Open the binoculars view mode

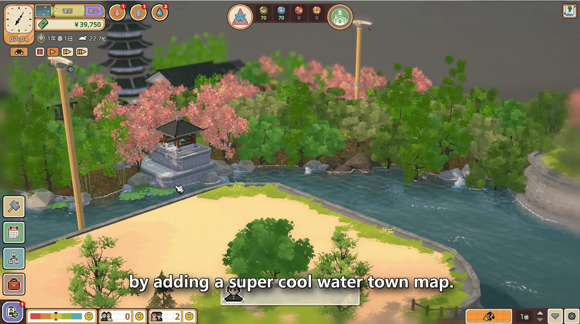coord(19,52)
